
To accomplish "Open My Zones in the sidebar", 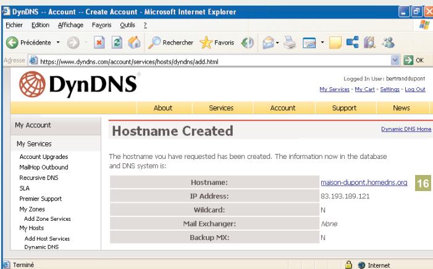I will pos(32,209).
